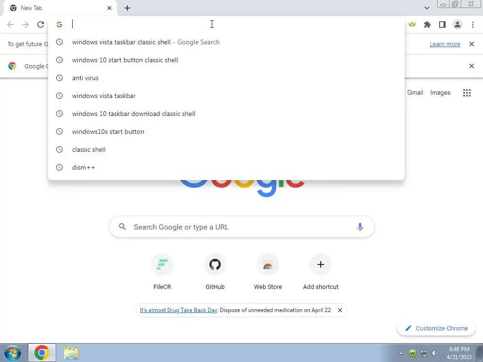Open the Google apps grid

point(466,93)
